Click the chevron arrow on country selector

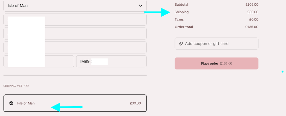(140, 6)
